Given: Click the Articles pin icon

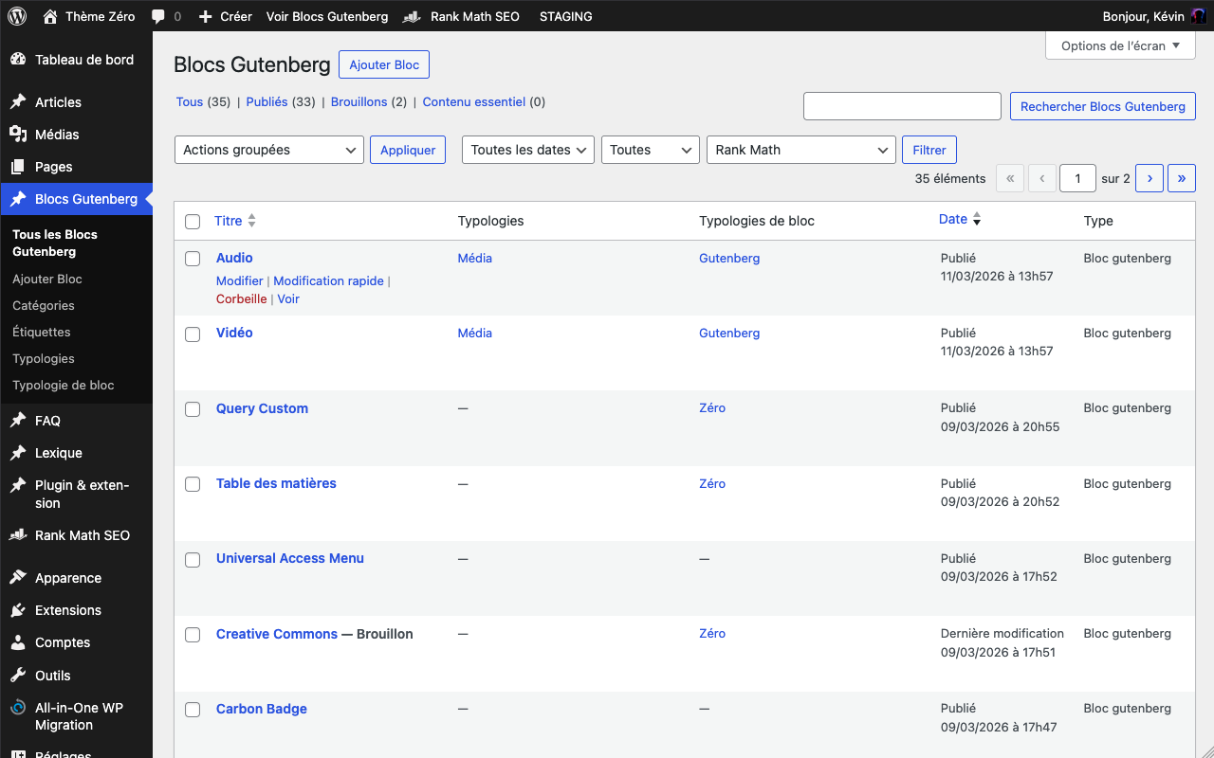Looking at the screenshot, I should 18,101.
